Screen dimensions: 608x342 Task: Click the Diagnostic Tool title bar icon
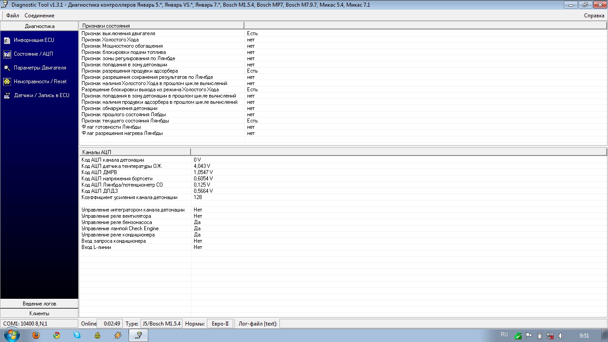(5, 5)
